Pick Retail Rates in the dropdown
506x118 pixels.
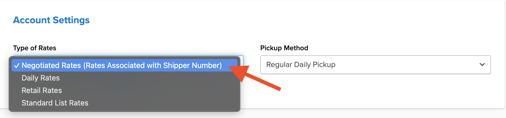[x=42, y=90]
